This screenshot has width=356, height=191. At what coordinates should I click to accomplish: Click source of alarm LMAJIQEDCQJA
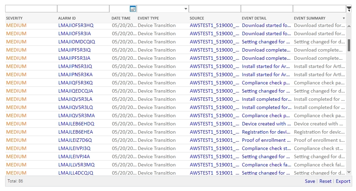pos(214,91)
